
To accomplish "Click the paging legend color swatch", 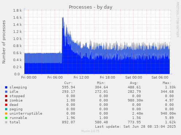I will click(6, 109).
